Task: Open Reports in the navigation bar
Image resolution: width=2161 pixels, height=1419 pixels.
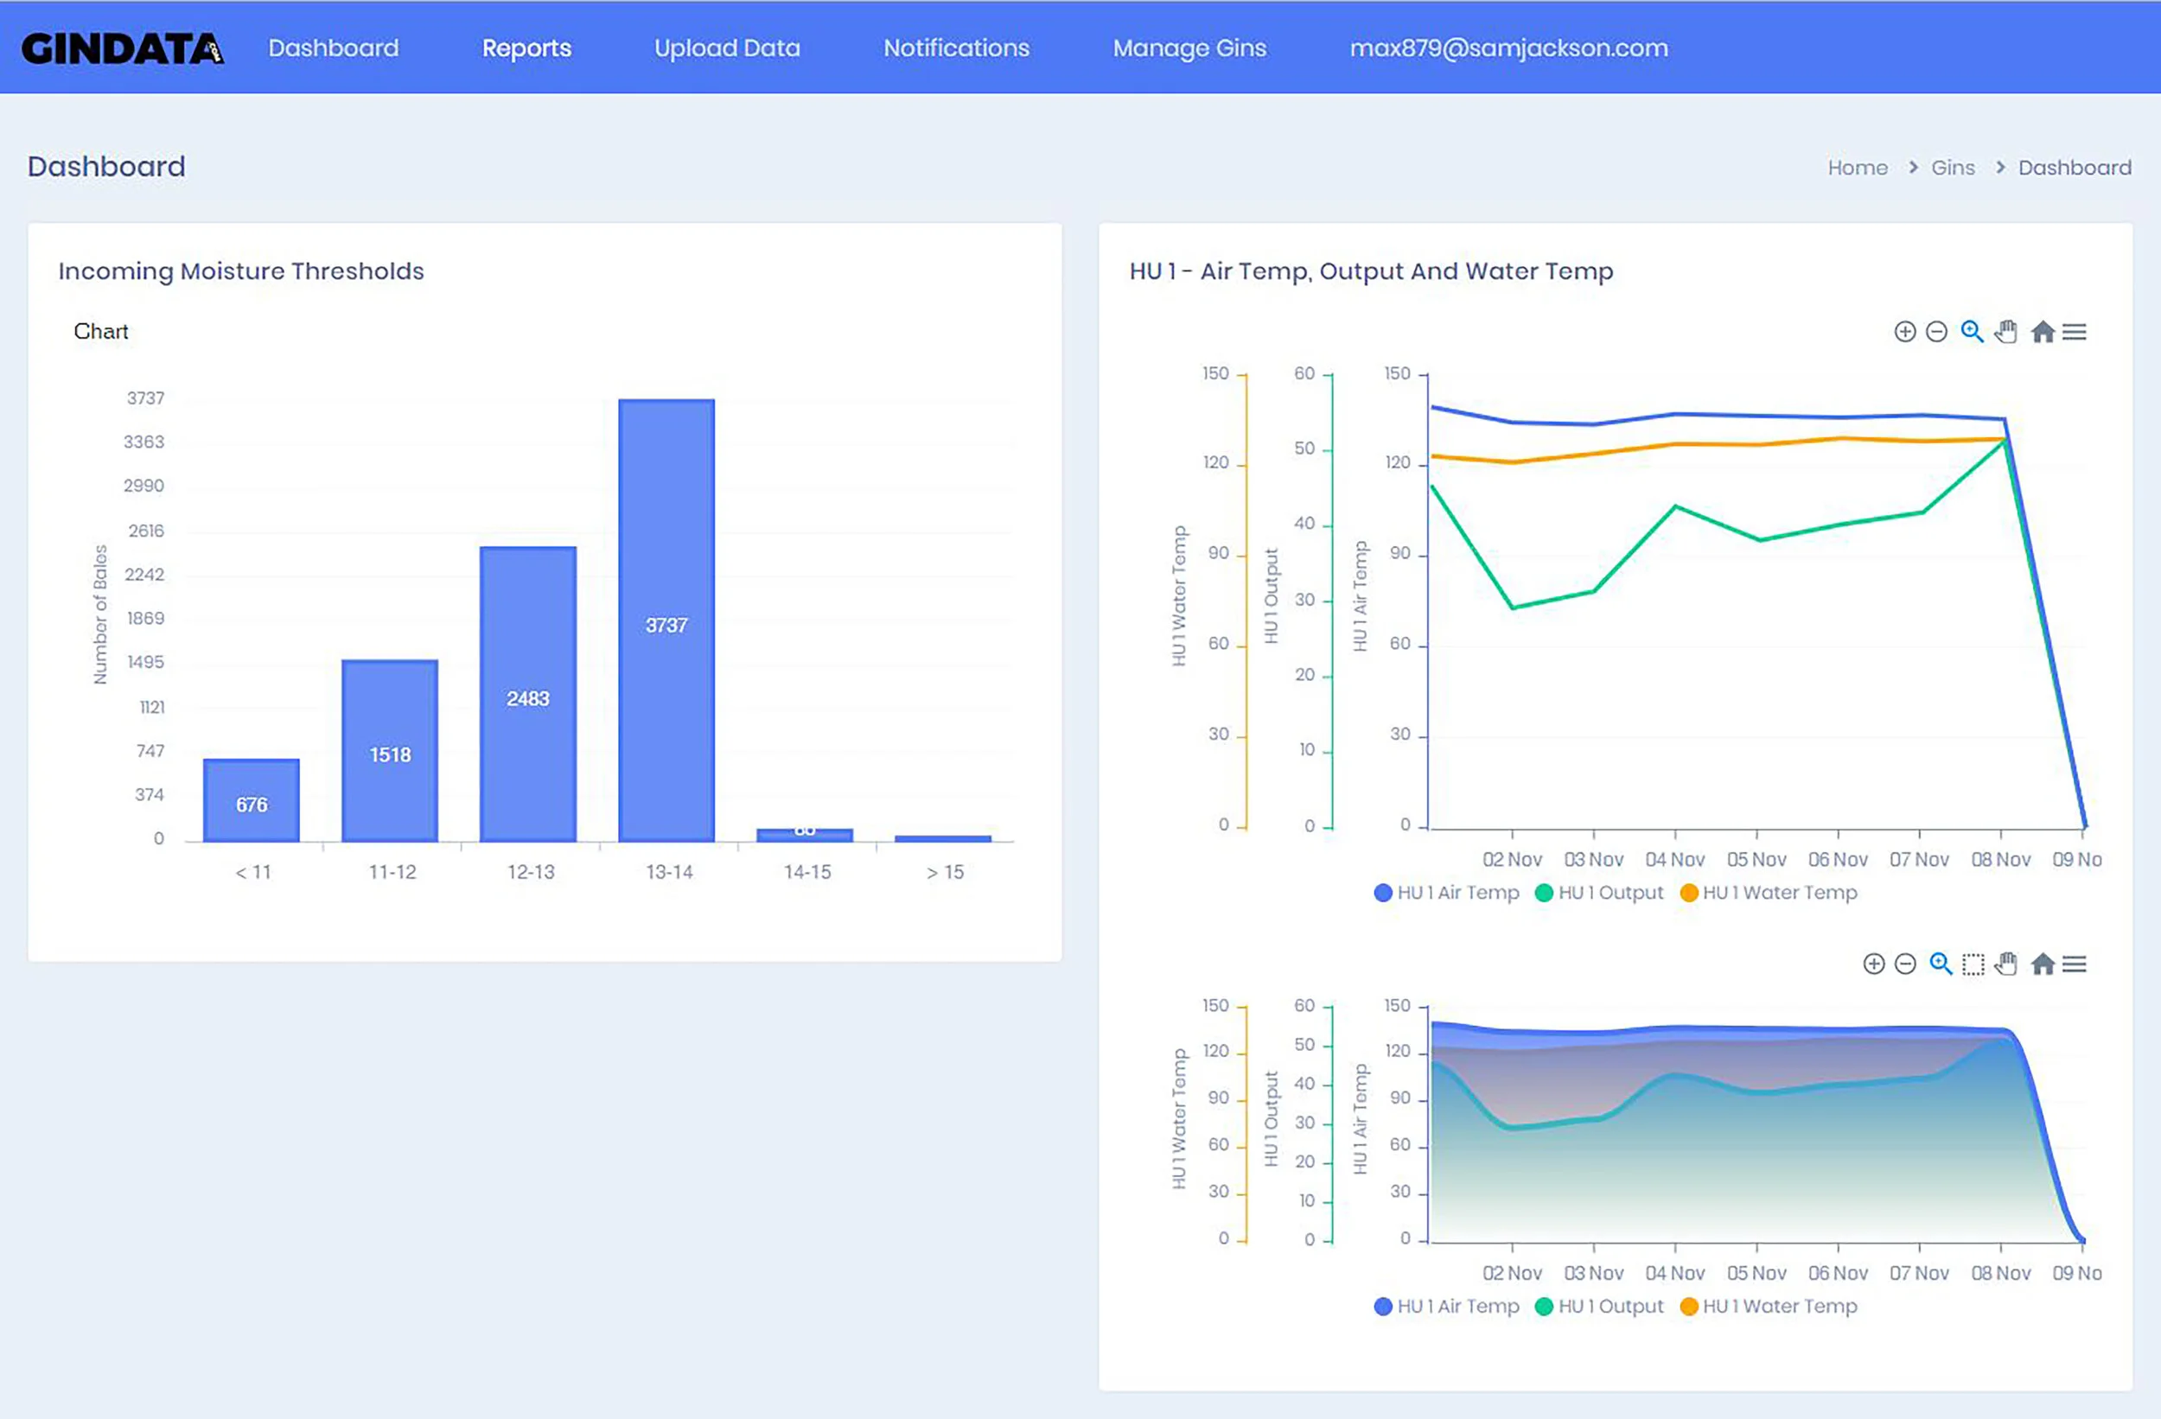Action: point(526,48)
